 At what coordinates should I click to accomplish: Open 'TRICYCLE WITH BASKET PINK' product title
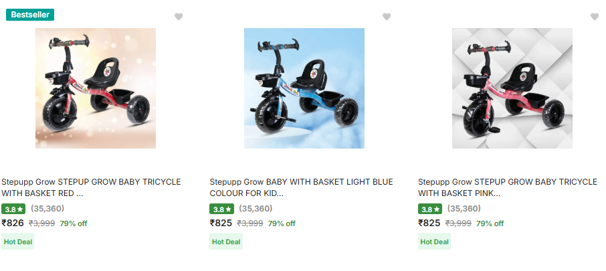tap(508, 187)
